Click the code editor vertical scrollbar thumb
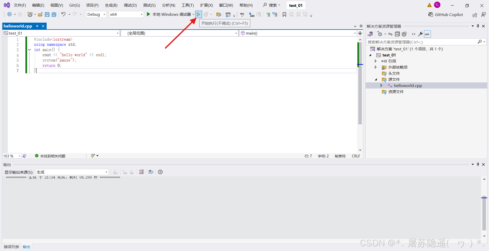 pos(360,83)
